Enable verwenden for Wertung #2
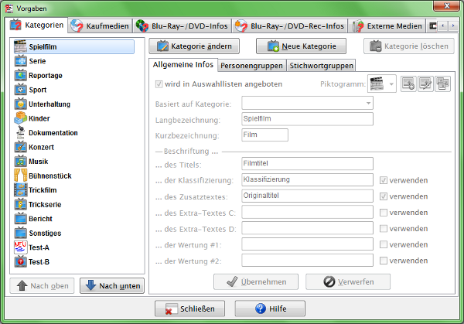This screenshot has height=324, width=464. (x=384, y=261)
